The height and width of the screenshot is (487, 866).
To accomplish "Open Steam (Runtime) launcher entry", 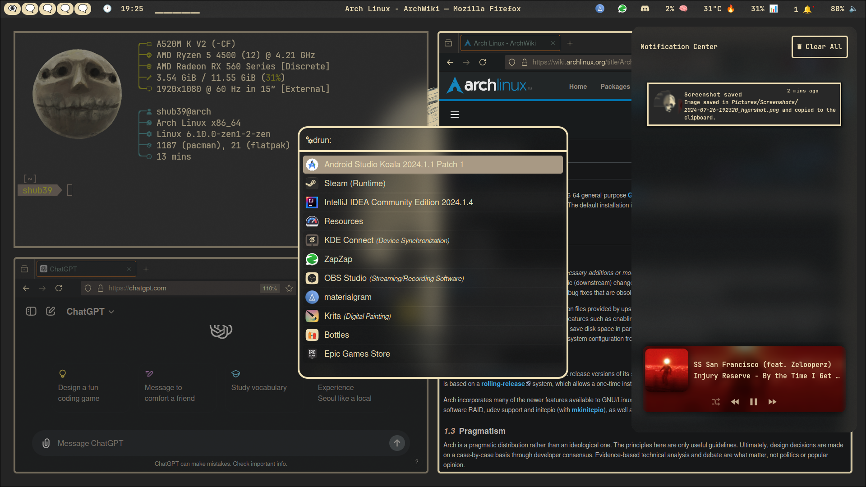I will click(355, 184).
